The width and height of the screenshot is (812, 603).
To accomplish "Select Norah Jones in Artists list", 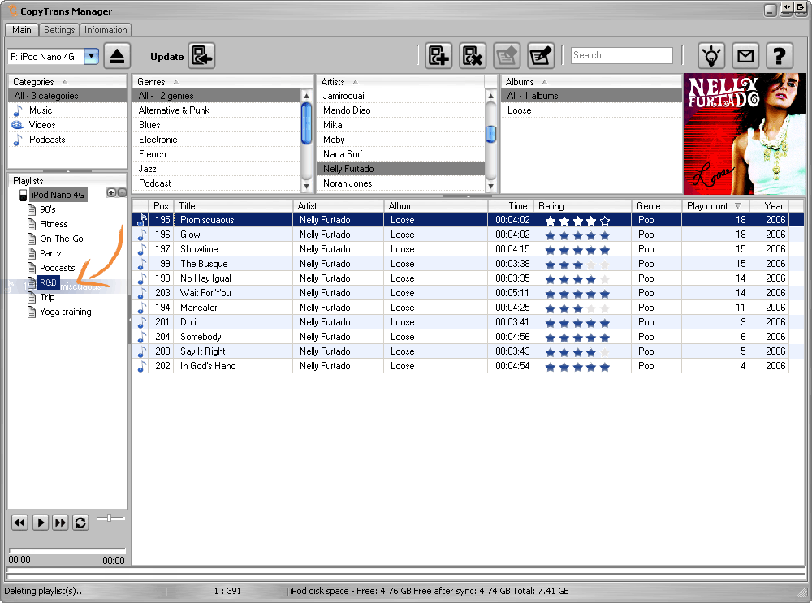I will (400, 183).
